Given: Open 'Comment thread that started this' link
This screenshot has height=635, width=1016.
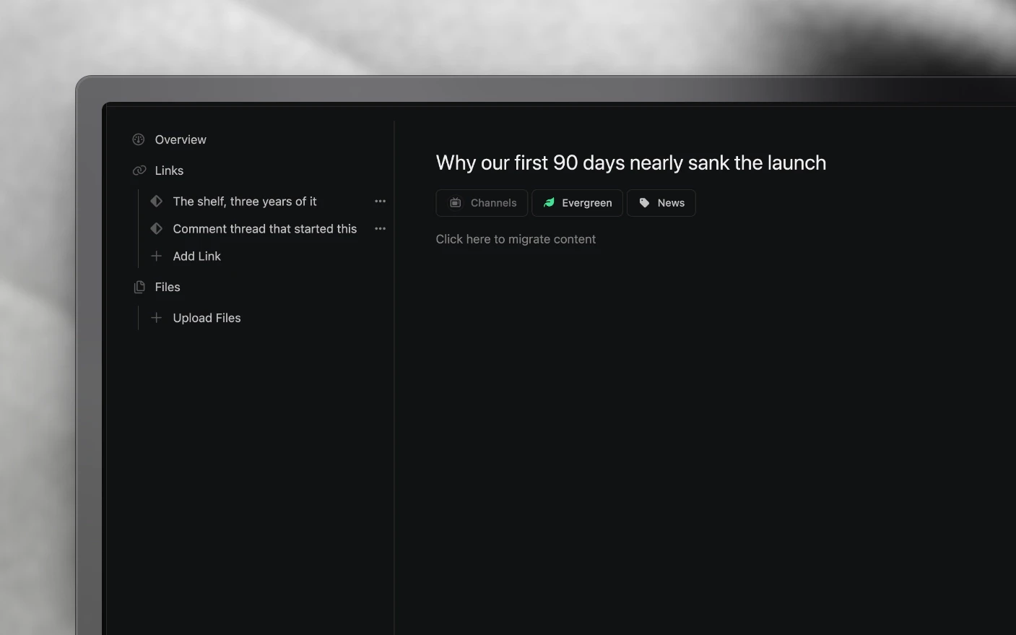Looking at the screenshot, I should pos(265,228).
